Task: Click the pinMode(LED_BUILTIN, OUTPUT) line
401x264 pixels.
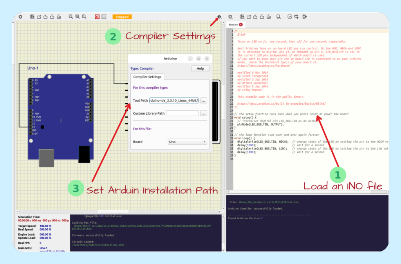Action: (x=260, y=124)
